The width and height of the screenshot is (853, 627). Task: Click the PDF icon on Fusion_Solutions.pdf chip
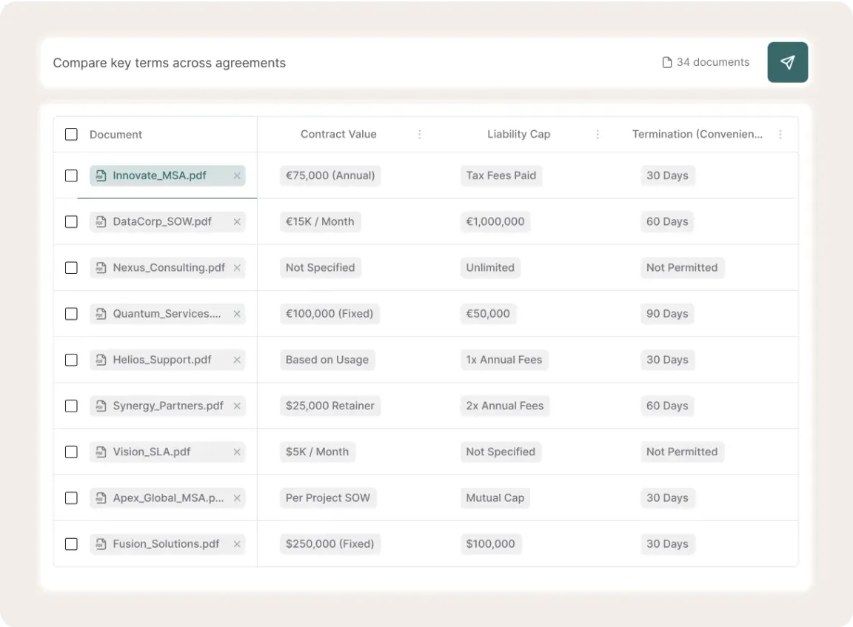(101, 543)
